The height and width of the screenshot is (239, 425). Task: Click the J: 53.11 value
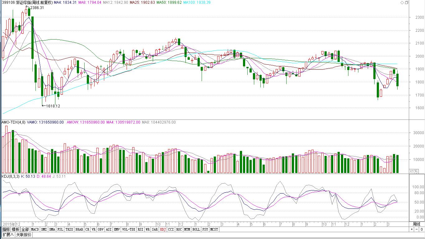pyautogui.click(x=59, y=176)
